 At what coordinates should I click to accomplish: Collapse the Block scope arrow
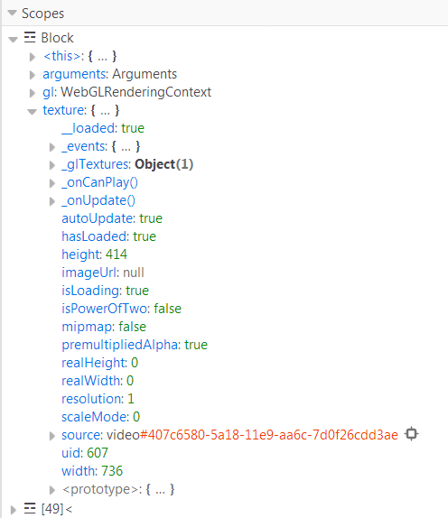(x=13, y=40)
